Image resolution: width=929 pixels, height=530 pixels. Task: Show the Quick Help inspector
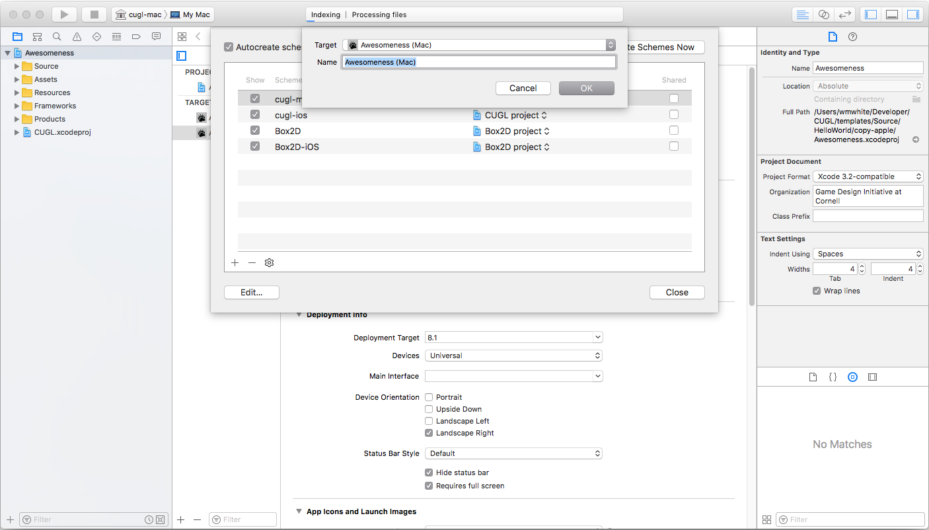point(852,37)
